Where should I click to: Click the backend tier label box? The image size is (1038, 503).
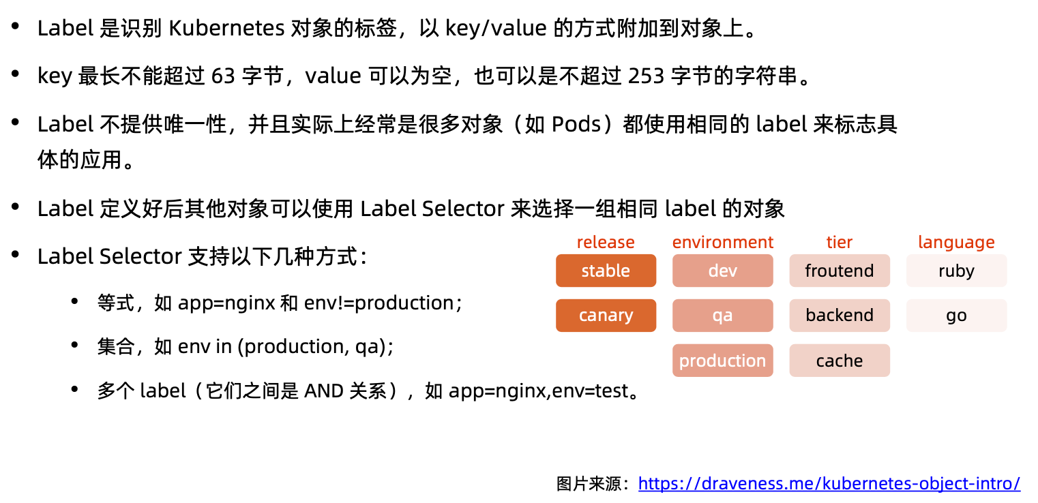839,316
